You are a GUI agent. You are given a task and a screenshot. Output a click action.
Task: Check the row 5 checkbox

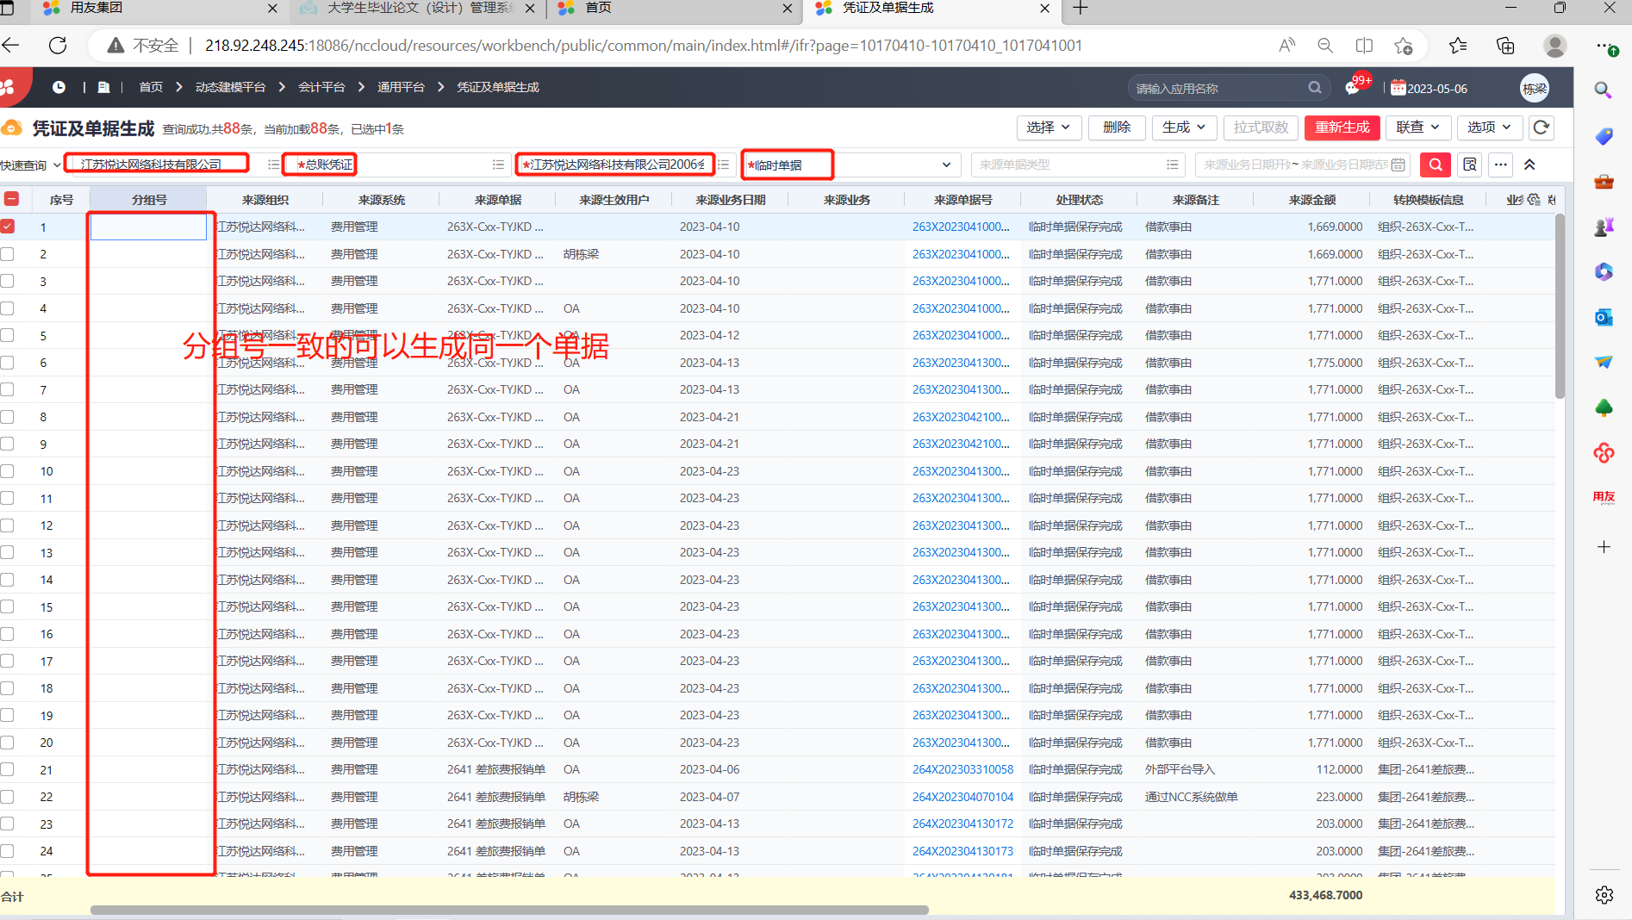click(x=8, y=335)
